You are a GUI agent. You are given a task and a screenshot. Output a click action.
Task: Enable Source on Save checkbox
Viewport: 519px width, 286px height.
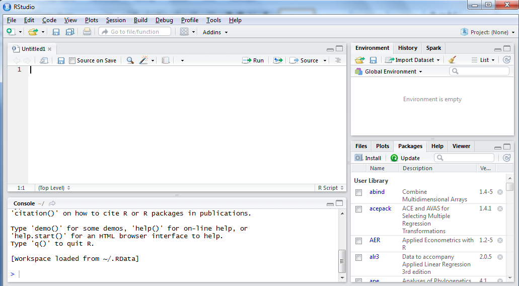click(72, 60)
